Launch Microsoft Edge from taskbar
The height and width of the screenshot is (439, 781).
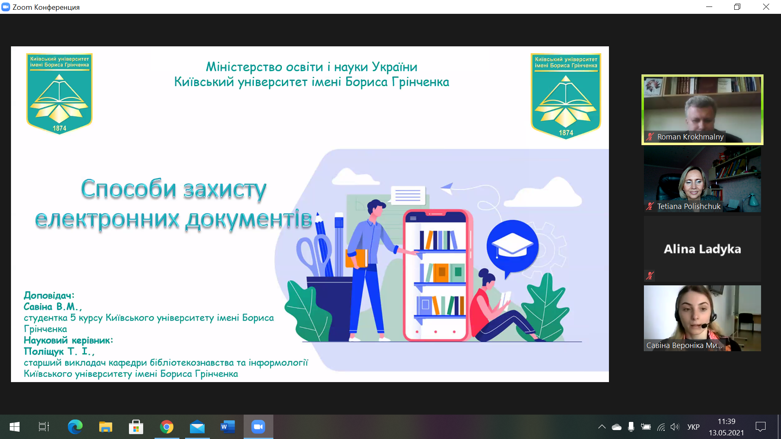point(75,427)
